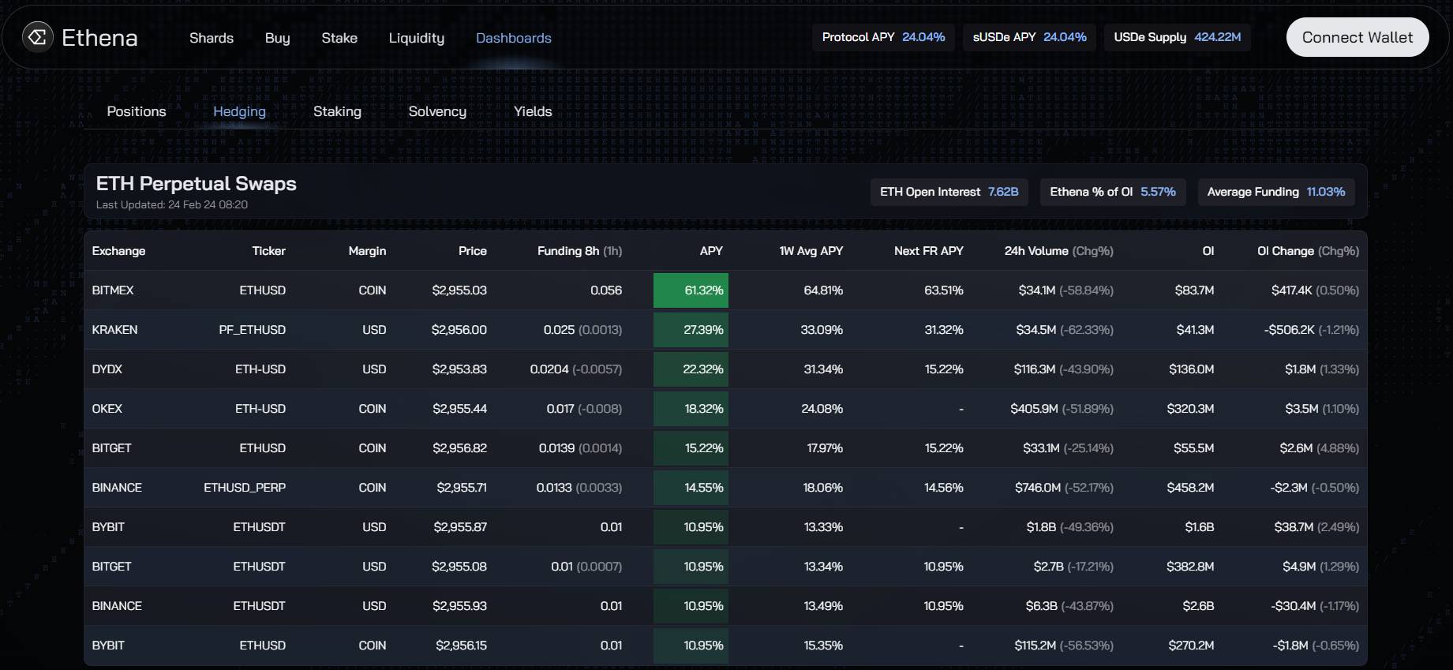Screen dimensions: 1453x670
Task: Click the 64.81% weekly average APY
Action: pyautogui.click(x=823, y=290)
